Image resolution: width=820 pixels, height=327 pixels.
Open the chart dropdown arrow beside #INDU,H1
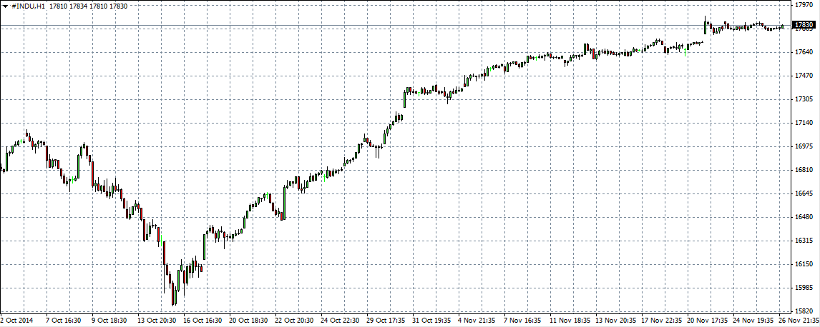pyautogui.click(x=4, y=6)
